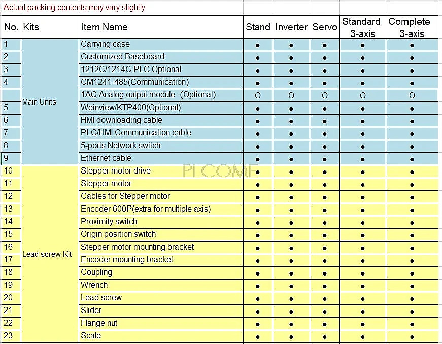Click the 'Proximity switch' cell

pos(161,222)
